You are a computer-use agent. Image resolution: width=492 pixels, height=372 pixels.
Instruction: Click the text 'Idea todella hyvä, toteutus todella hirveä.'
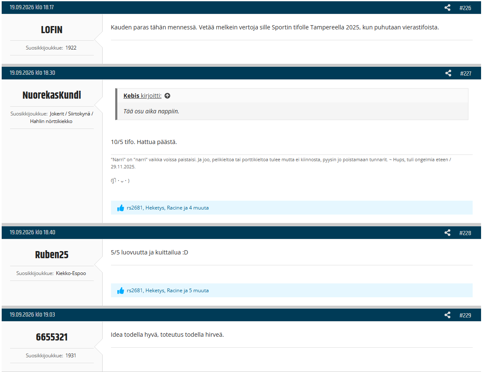click(167, 335)
